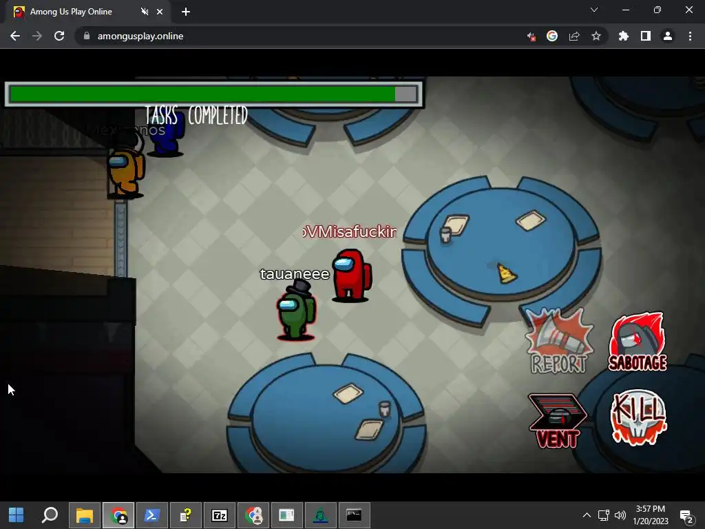
Task: Open File Explorer from taskbar
Action: click(x=84, y=515)
